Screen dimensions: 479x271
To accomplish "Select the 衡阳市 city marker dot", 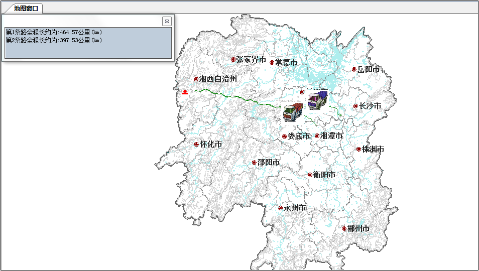I will pos(310,175).
